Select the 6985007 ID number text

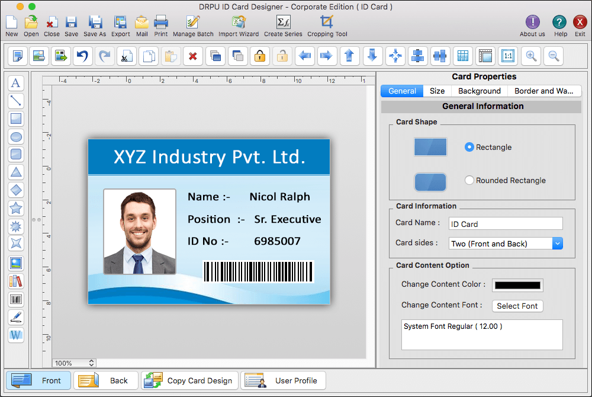[x=277, y=241]
